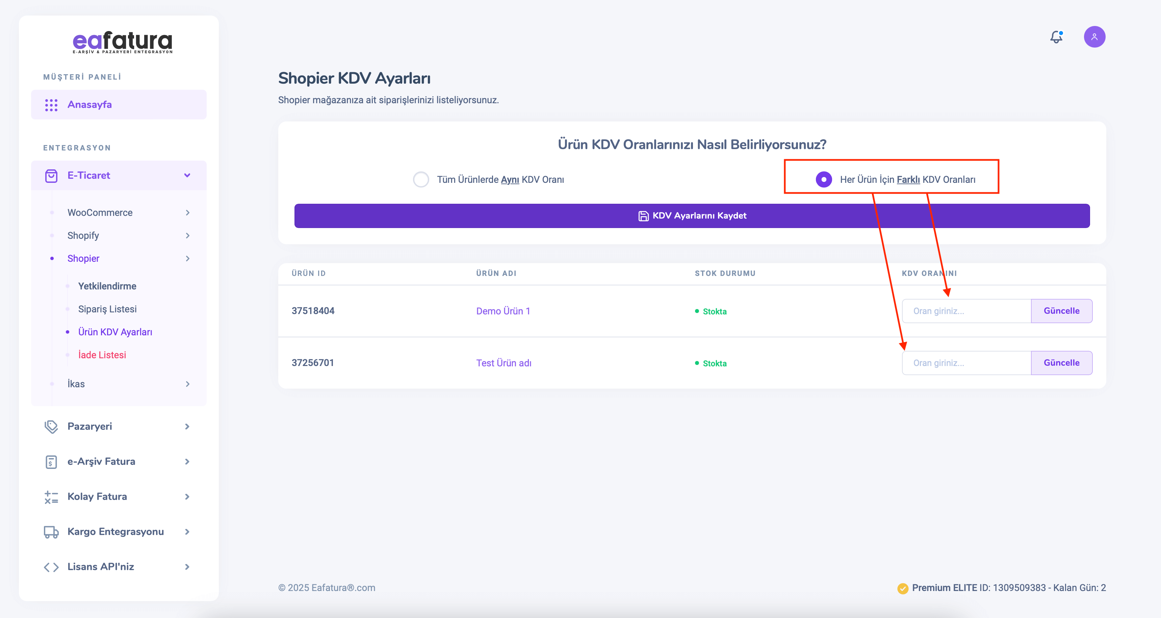Click the Pazaryeri tag icon
The image size is (1161, 618).
(x=51, y=426)
